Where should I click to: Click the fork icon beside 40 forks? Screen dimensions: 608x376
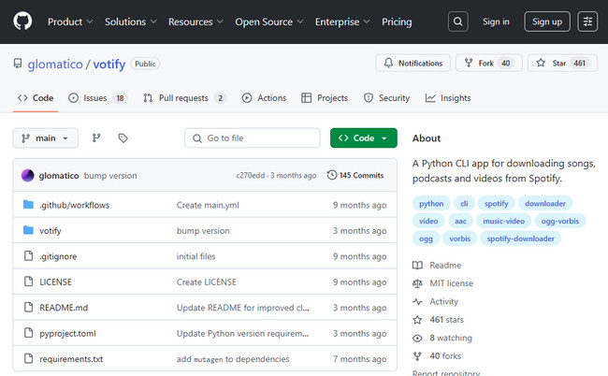417,355
